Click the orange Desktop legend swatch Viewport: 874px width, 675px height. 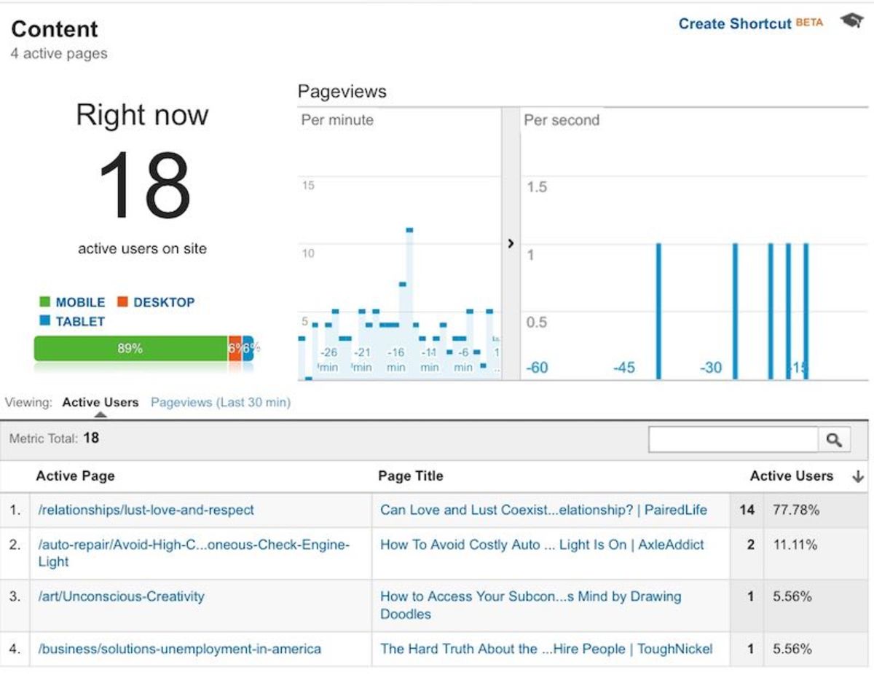point(122,302)
